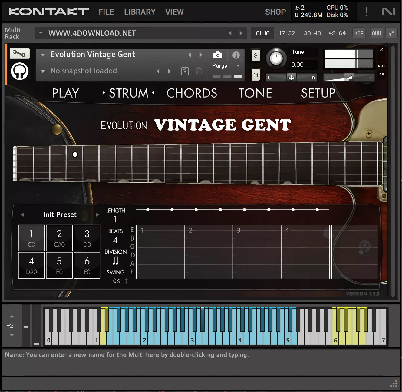Image resolution: width=402 pixels, height=392 pixels.
Task: Click the pan center stereo icon
Action: tap(291, 78)
